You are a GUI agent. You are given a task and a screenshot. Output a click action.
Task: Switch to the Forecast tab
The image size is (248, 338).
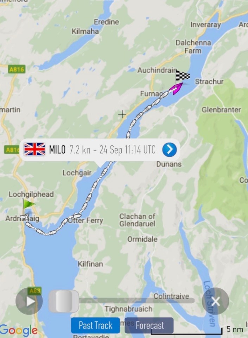click(149, 325)
